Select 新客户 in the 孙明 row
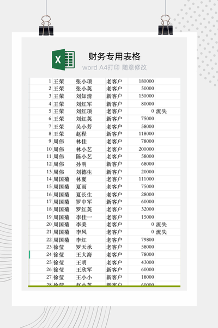 (x=114, y=164)
